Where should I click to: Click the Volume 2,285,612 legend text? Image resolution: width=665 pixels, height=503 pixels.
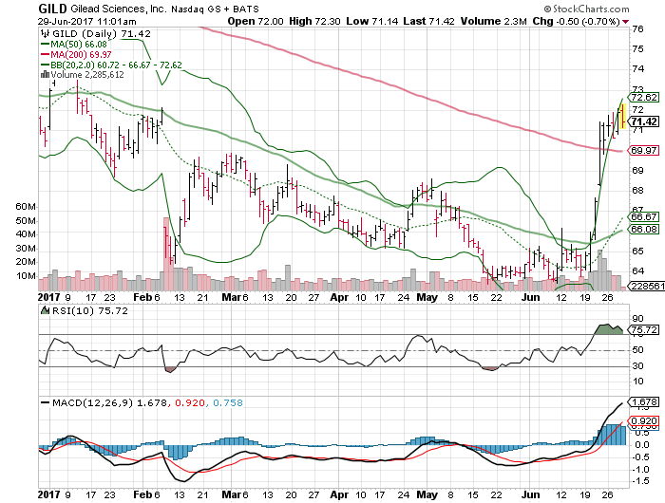coord(87,75)
